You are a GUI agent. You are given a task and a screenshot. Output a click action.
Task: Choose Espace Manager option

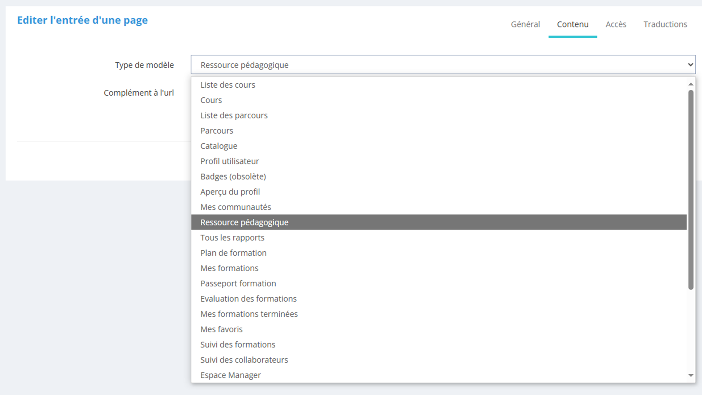pyautogui.click(x=230, y=375)
